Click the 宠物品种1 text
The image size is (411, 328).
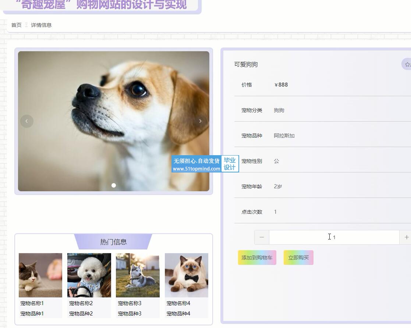point(32,314)
